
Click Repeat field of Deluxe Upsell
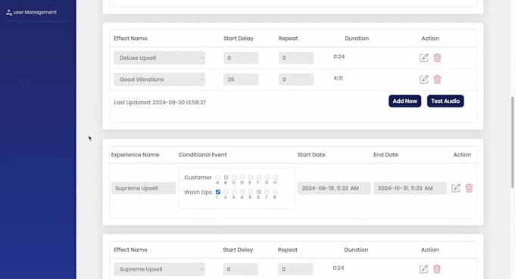point(296,57)
